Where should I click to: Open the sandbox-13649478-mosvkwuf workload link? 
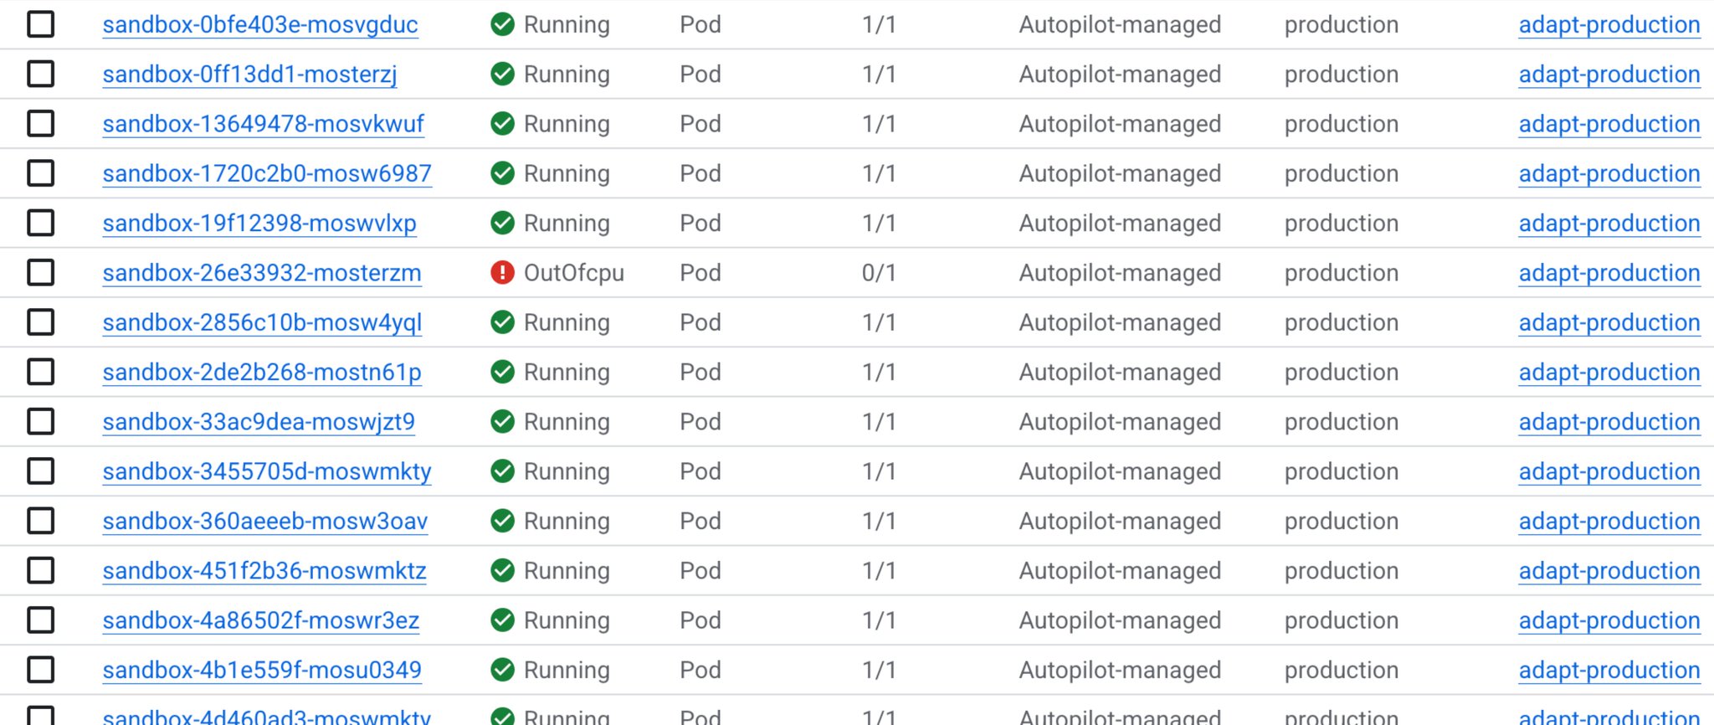tap(264, 124)
